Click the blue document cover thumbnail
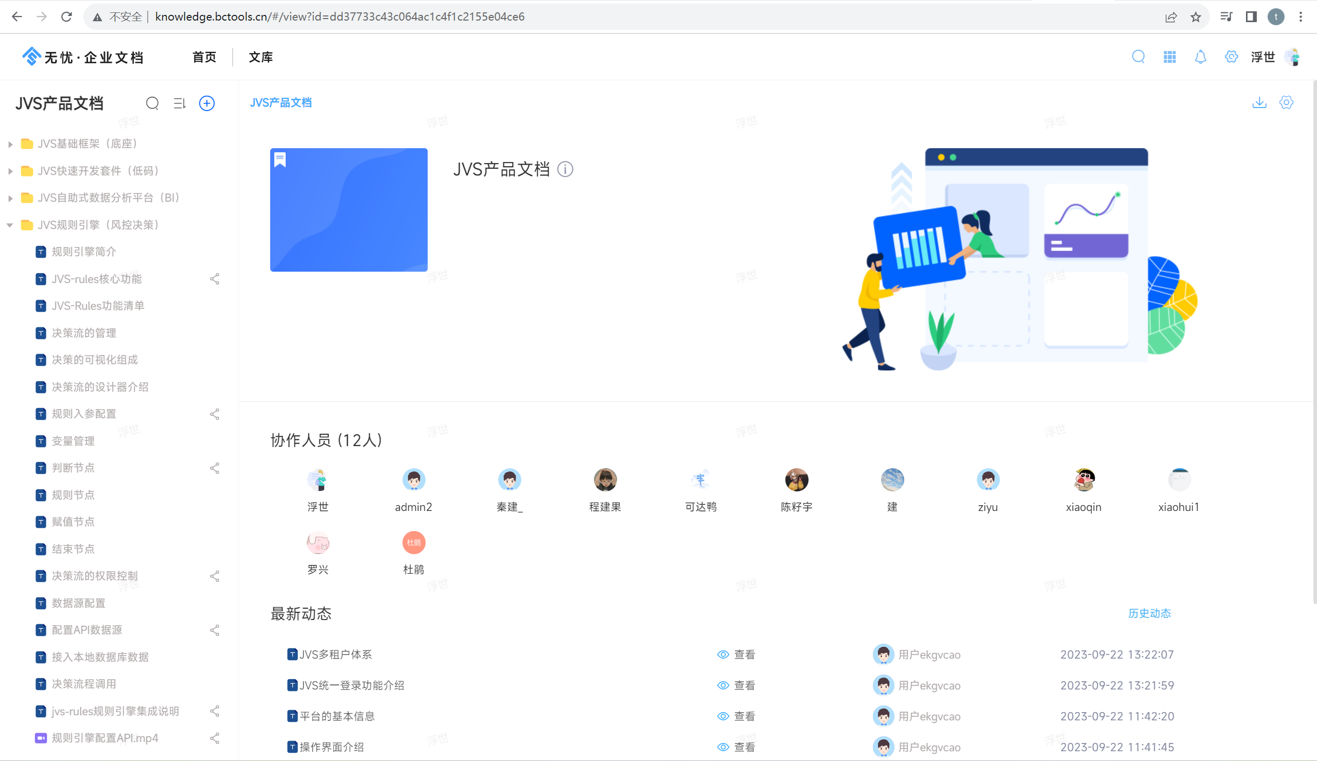This screenshot has width=1317, height=761. pyautogui.click(x=348, y=209)
